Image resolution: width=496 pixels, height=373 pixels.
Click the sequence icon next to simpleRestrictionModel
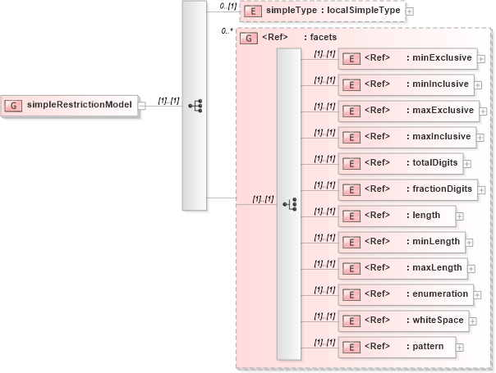coord(195,105)
